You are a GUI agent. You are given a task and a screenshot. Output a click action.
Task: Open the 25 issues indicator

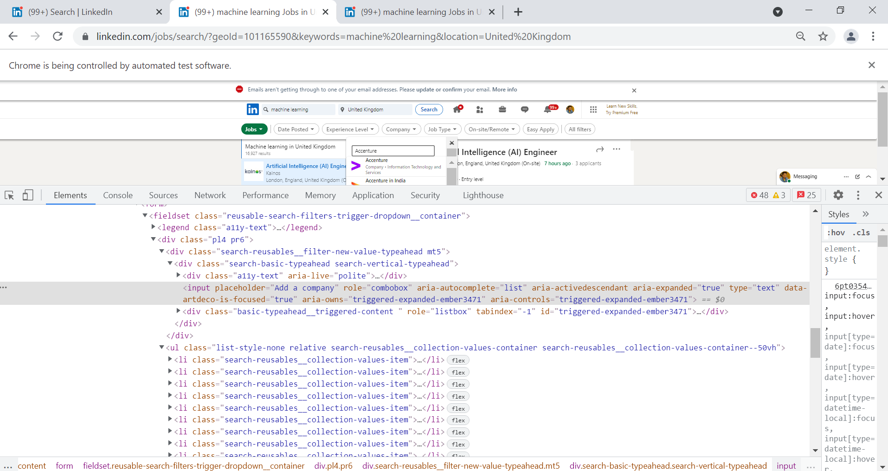pyautogui.click(x=806, y=195)
